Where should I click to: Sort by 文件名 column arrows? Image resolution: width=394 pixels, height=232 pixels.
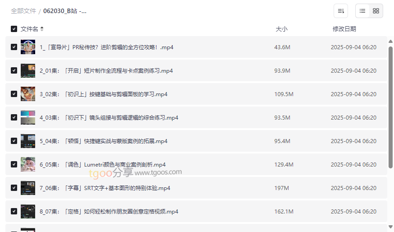42,29
